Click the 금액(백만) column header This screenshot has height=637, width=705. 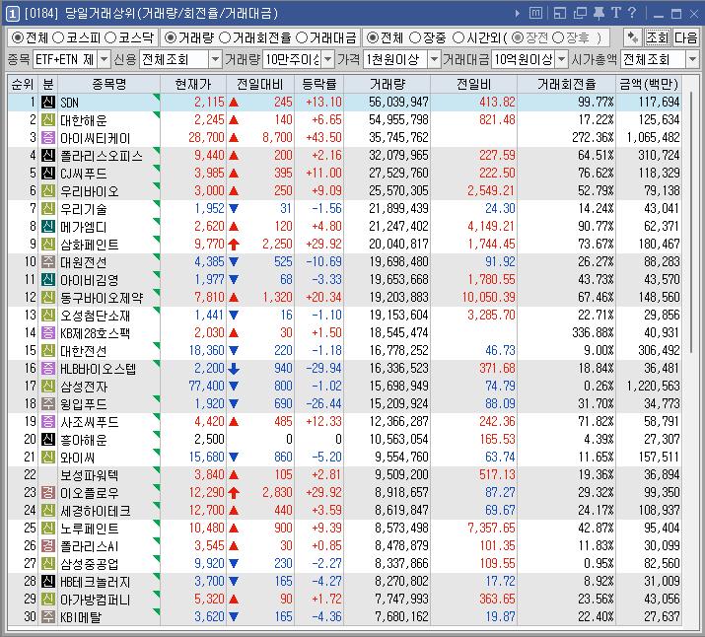[x=649, y=84]
